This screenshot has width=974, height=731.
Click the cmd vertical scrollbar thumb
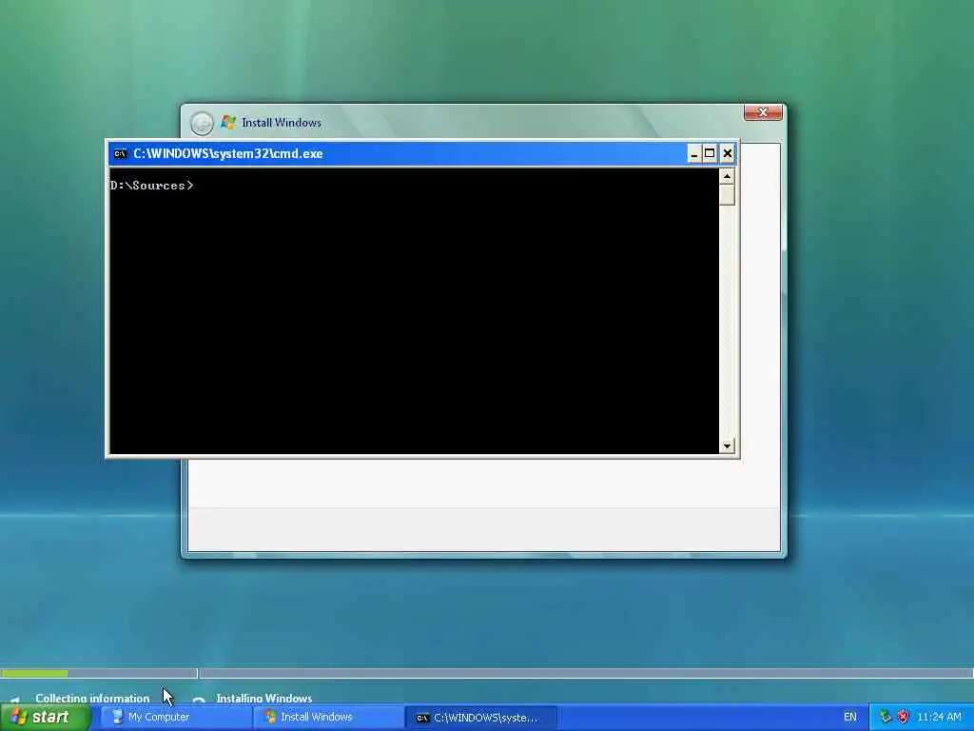pyautogui.click(x=727, y=194)
